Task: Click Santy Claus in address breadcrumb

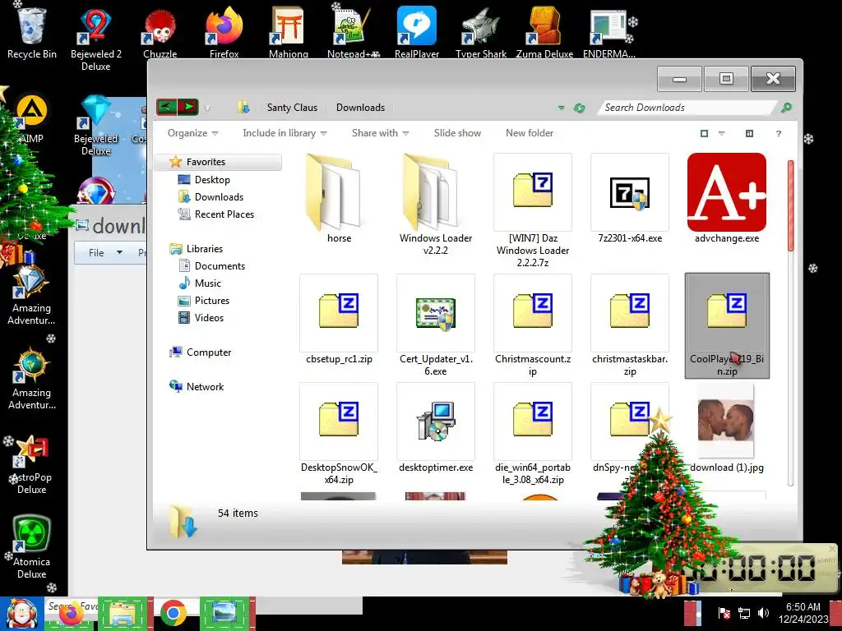Action: pos(292,108)
